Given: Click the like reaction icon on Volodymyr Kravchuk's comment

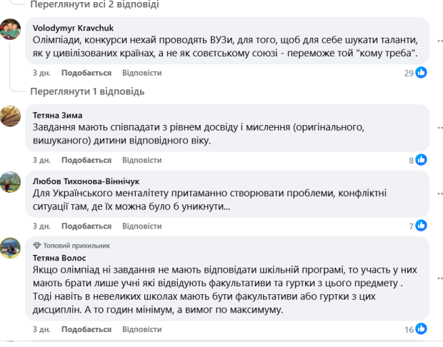Looking at the screenshot, I should click(x=422, y=73).
